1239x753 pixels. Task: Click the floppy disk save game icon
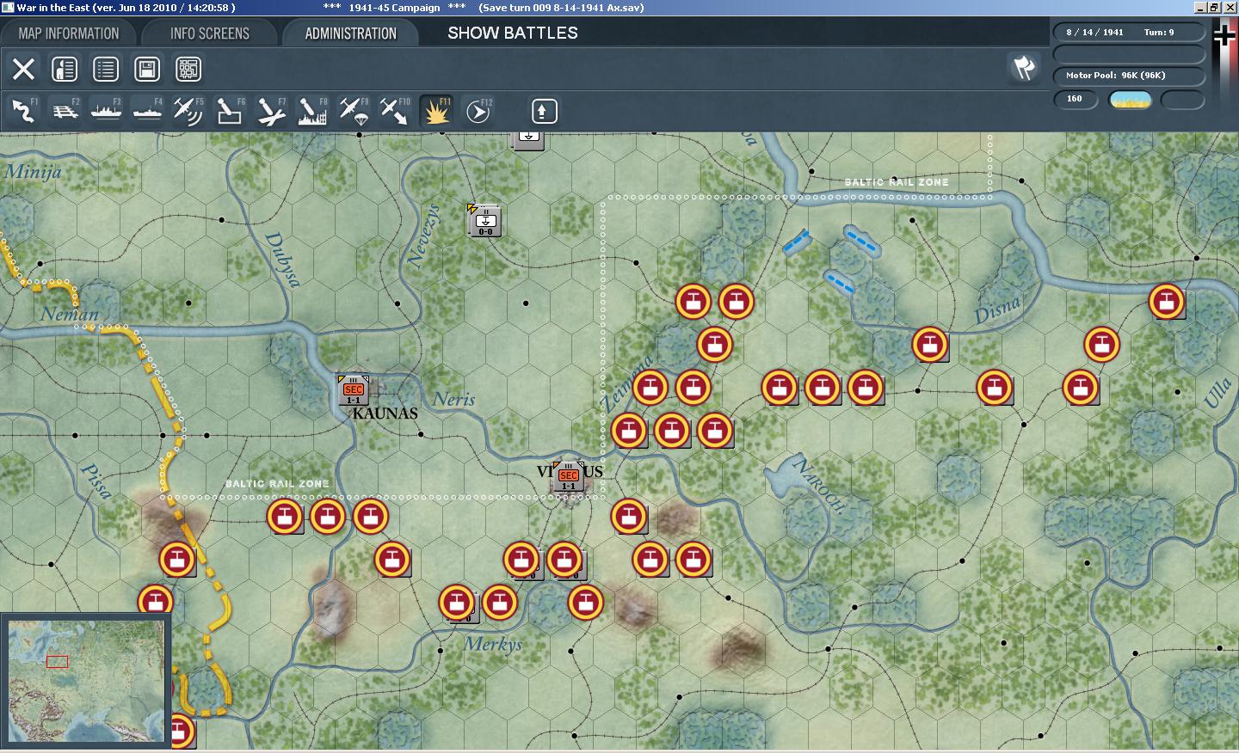point(147,69)
